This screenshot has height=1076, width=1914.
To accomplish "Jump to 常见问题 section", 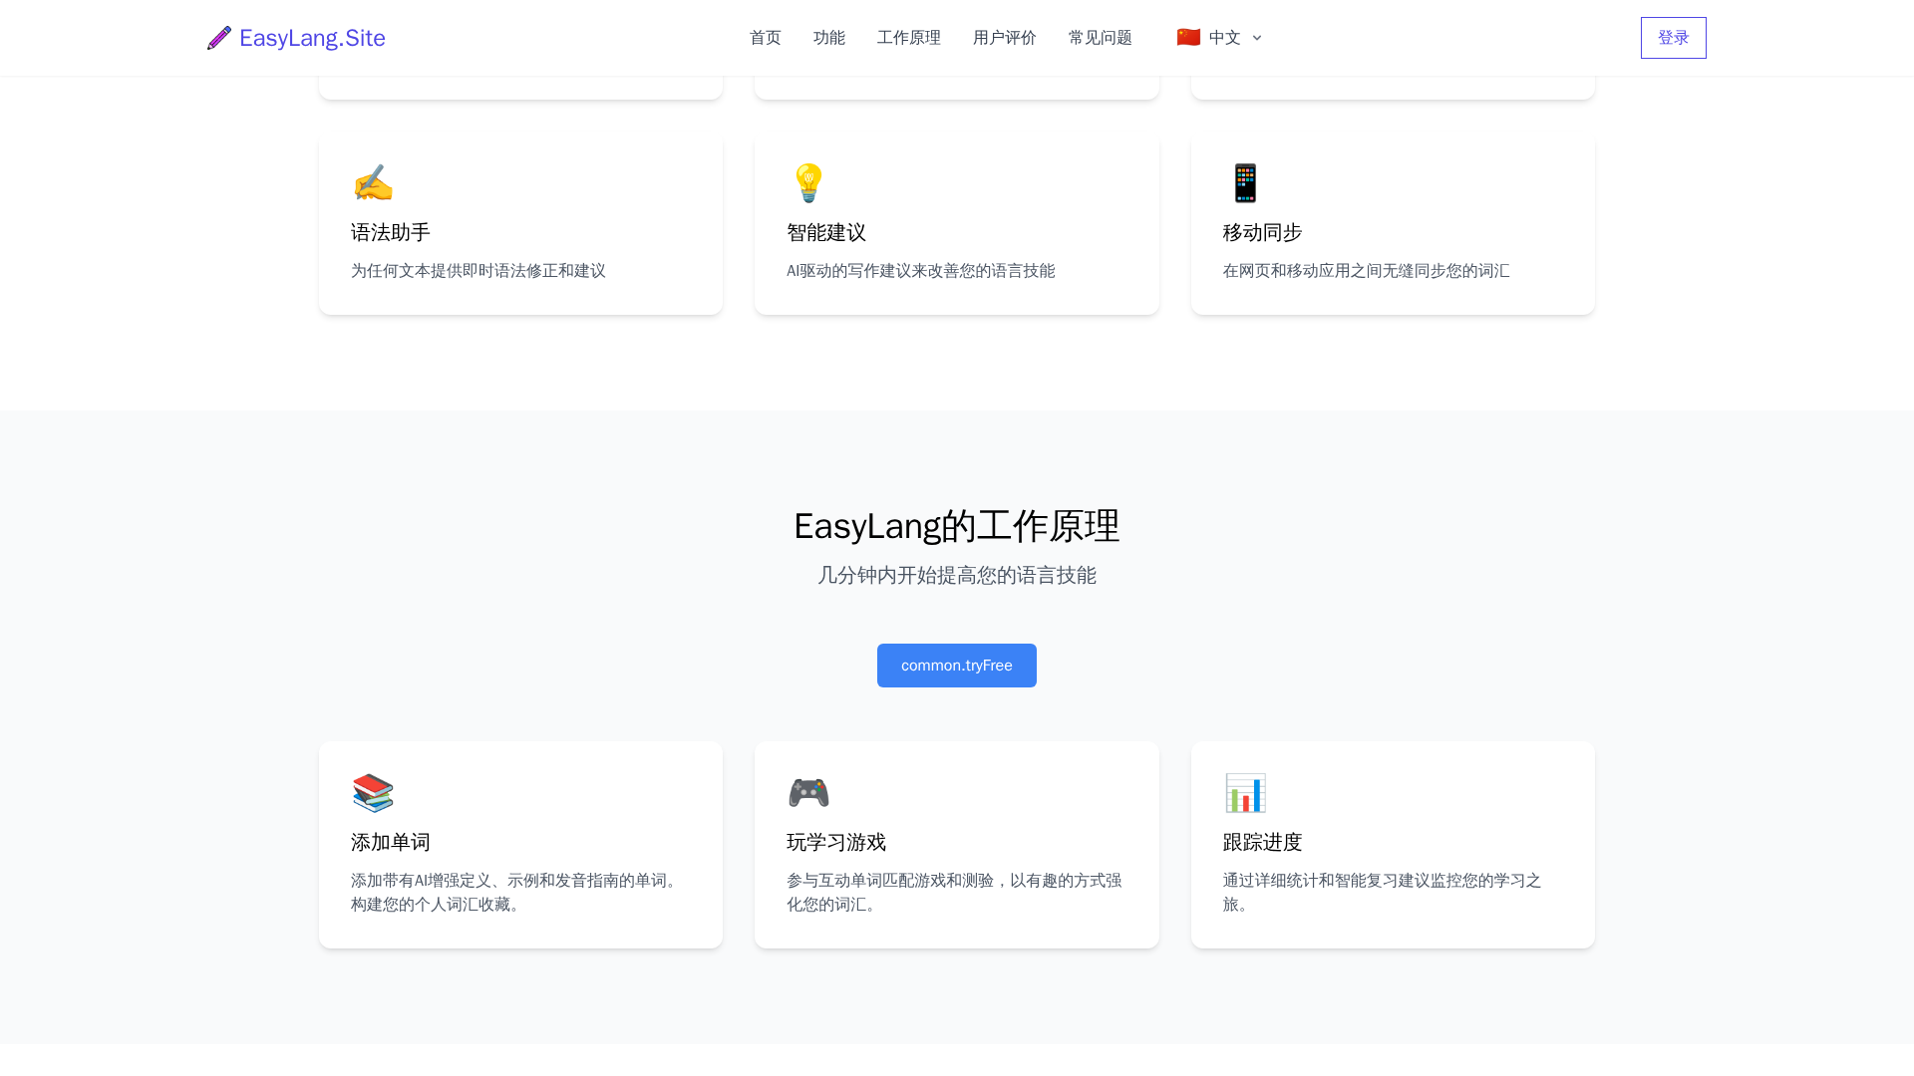I will (x=1101, y=38).
